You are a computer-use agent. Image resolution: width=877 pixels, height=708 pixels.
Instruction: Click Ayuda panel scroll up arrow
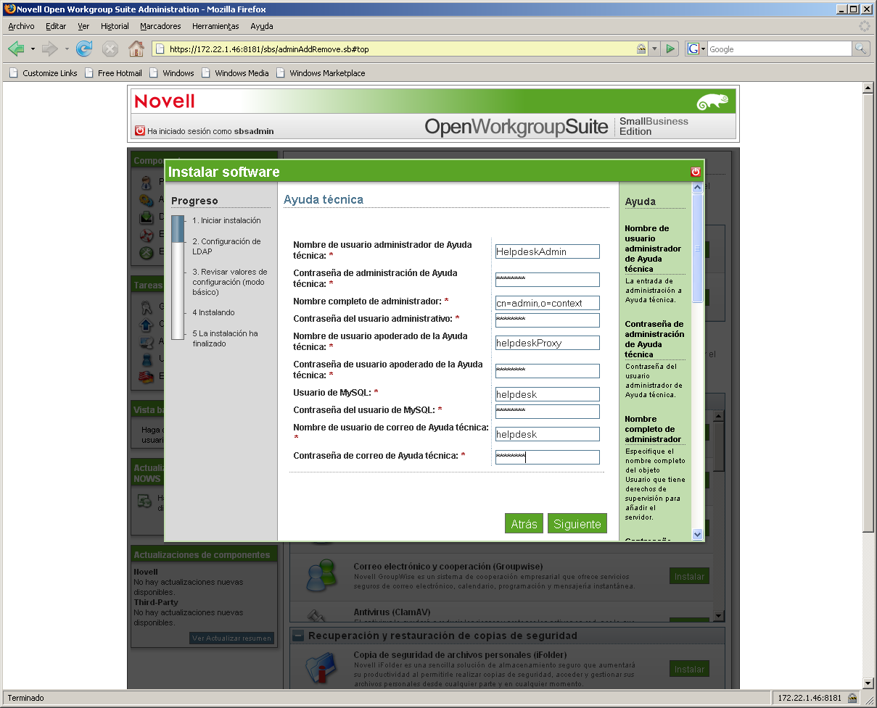tap(698, 187)
